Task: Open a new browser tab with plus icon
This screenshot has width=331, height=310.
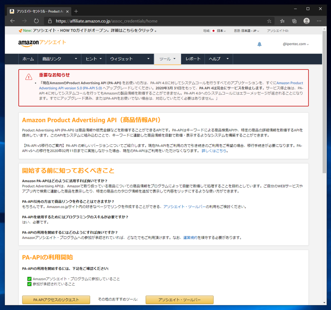Action: point(76,11)
